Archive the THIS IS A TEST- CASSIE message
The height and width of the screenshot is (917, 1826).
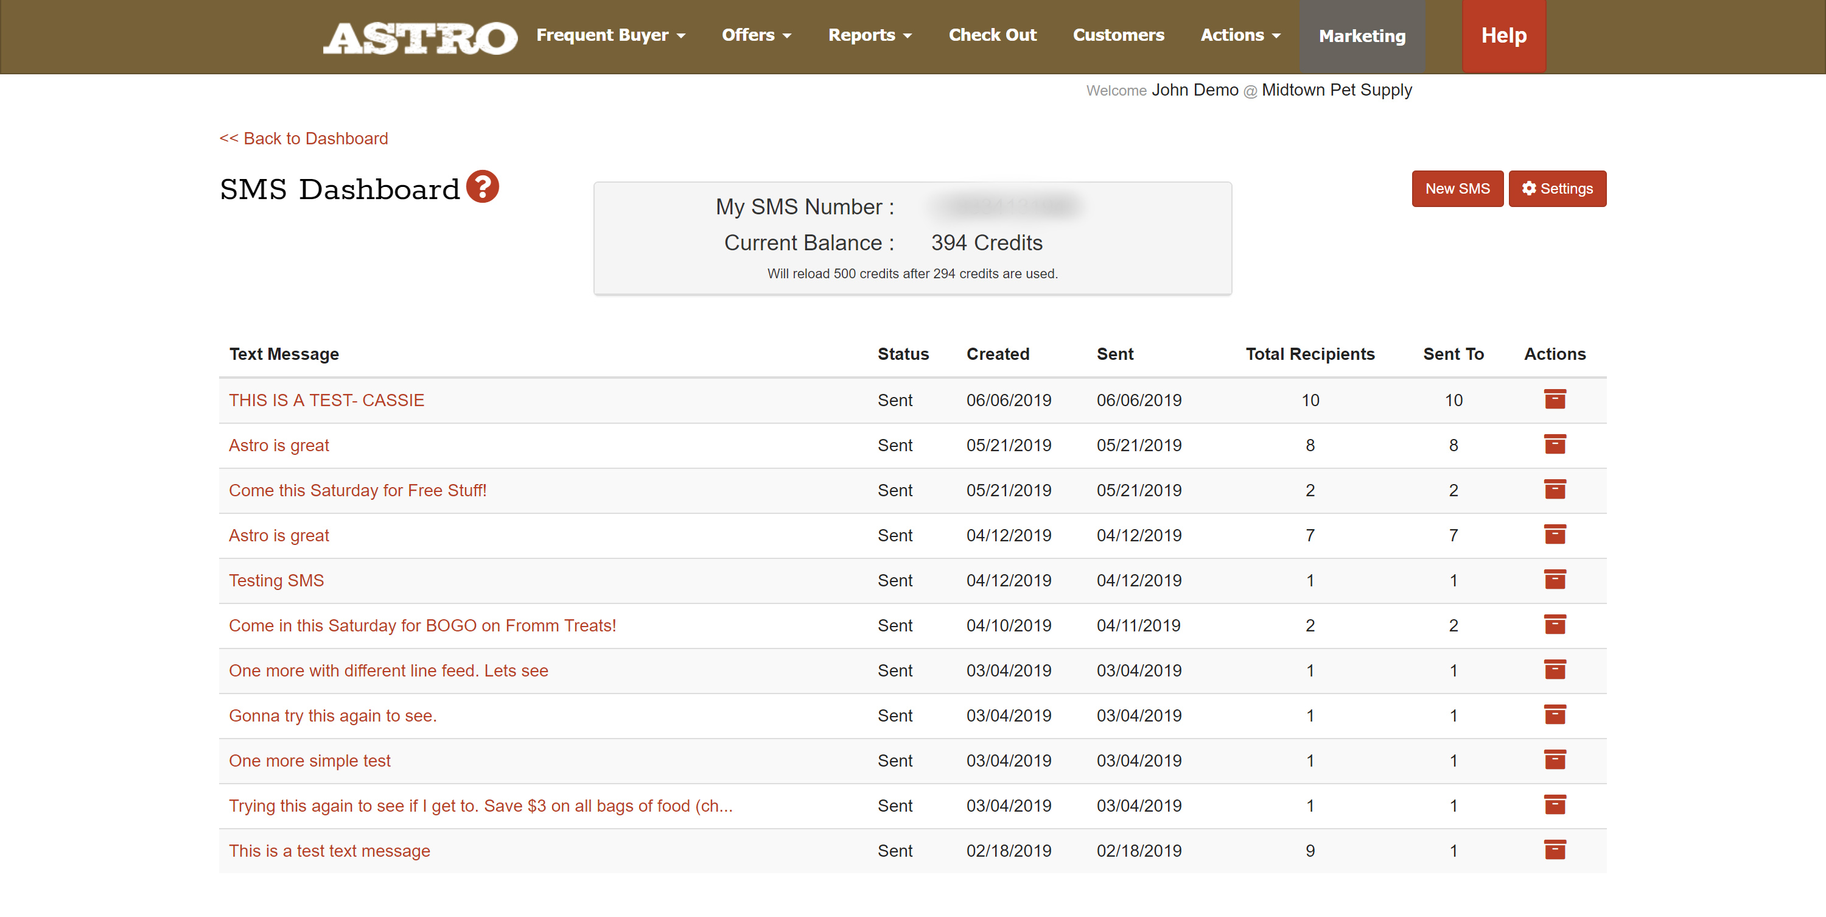[x=1554, y=399]
